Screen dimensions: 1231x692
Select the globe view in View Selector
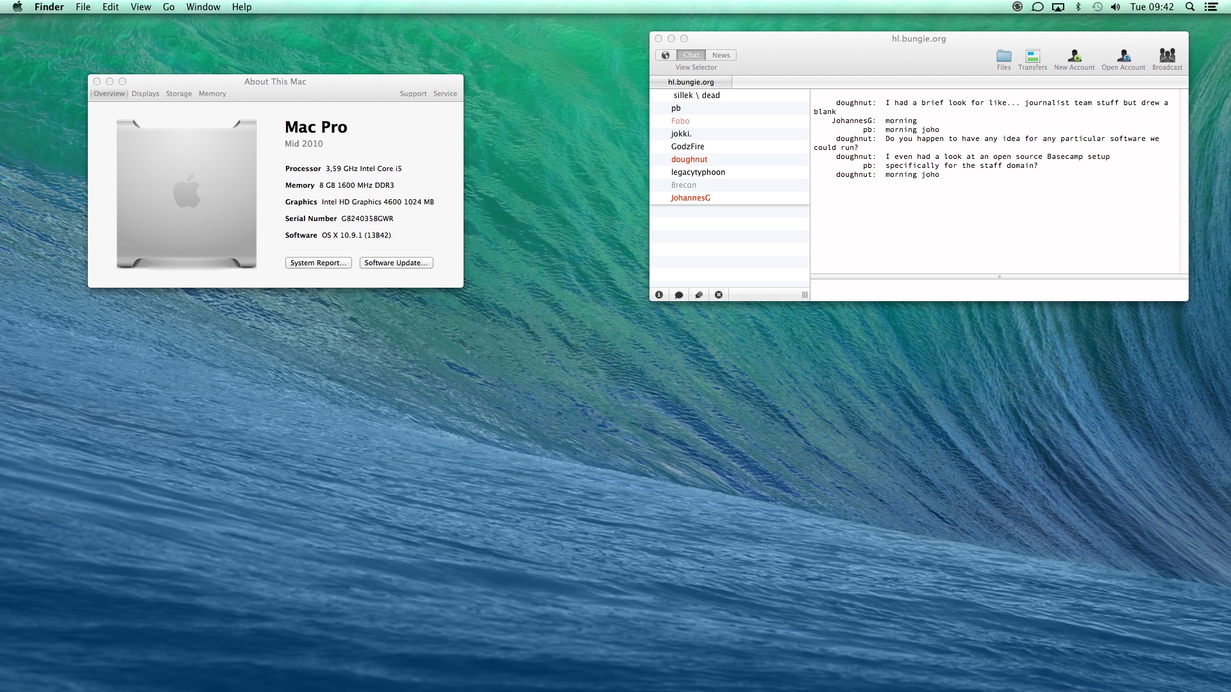tap(666, 55)
